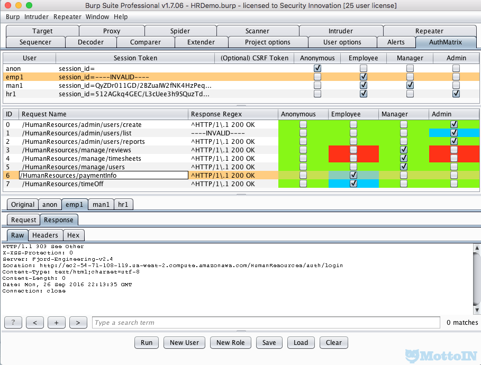Select the Intruder tab

pyautogui.click(x=340, y=31)
